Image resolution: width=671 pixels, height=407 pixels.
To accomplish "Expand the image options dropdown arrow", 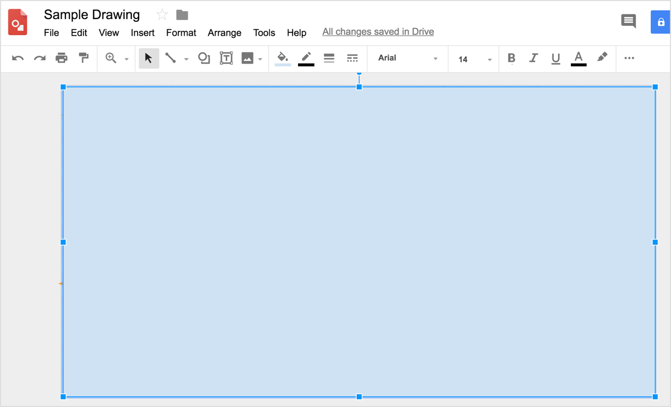I will click(260, 59).
